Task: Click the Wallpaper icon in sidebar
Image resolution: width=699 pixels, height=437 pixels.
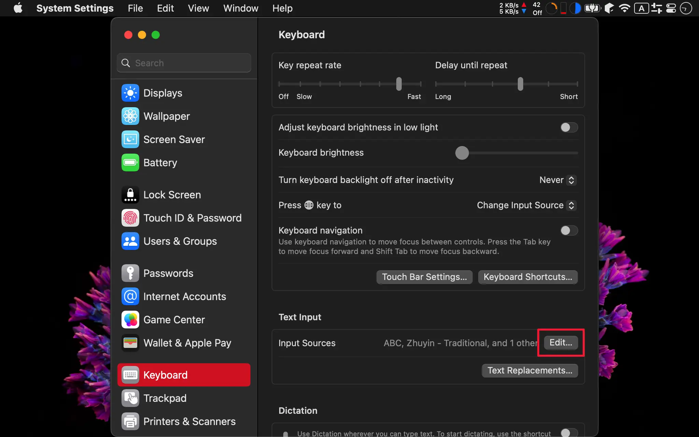Action: pyautogui.click(x=130, y=116)
